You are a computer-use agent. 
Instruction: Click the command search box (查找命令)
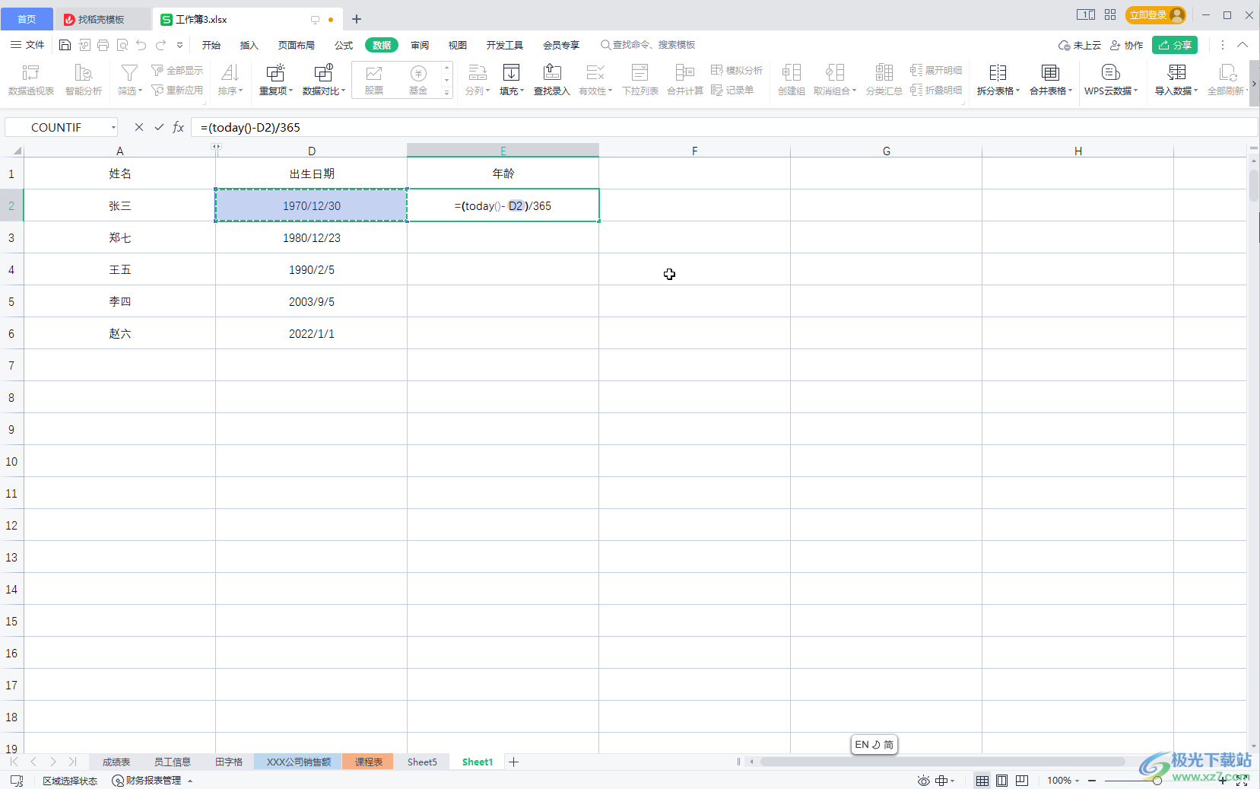[x=649, y=45]
